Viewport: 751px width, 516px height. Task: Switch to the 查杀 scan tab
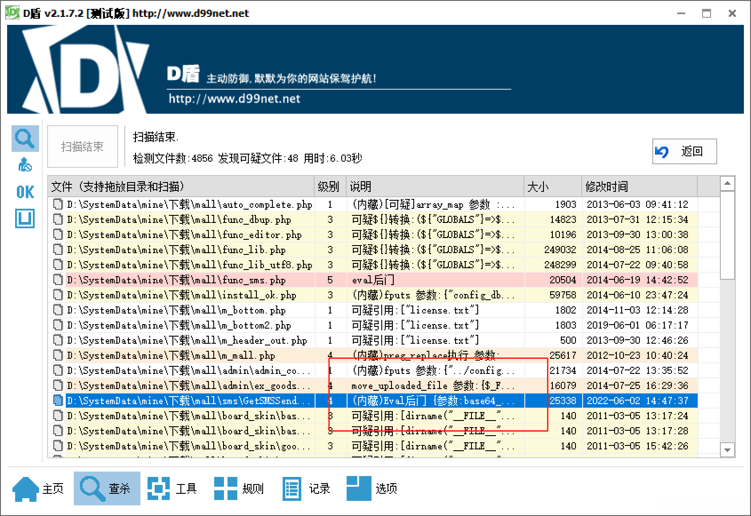tap(107, 488)
